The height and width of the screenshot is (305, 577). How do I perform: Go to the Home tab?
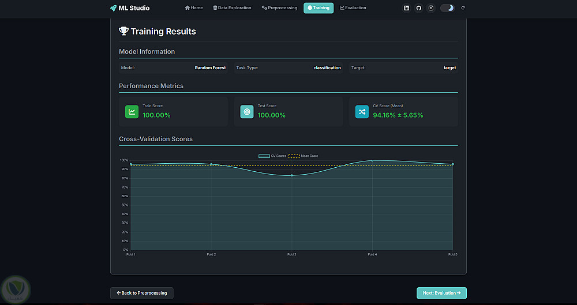pos(194,8)
